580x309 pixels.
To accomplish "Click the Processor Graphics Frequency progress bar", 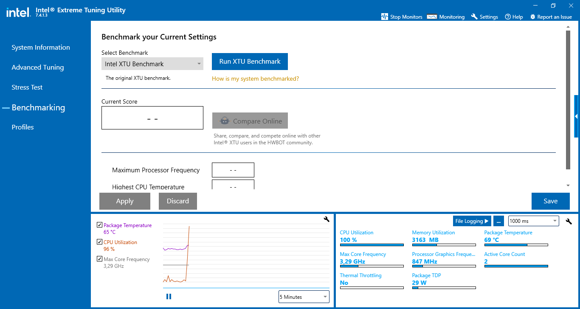I will [444, 267].
